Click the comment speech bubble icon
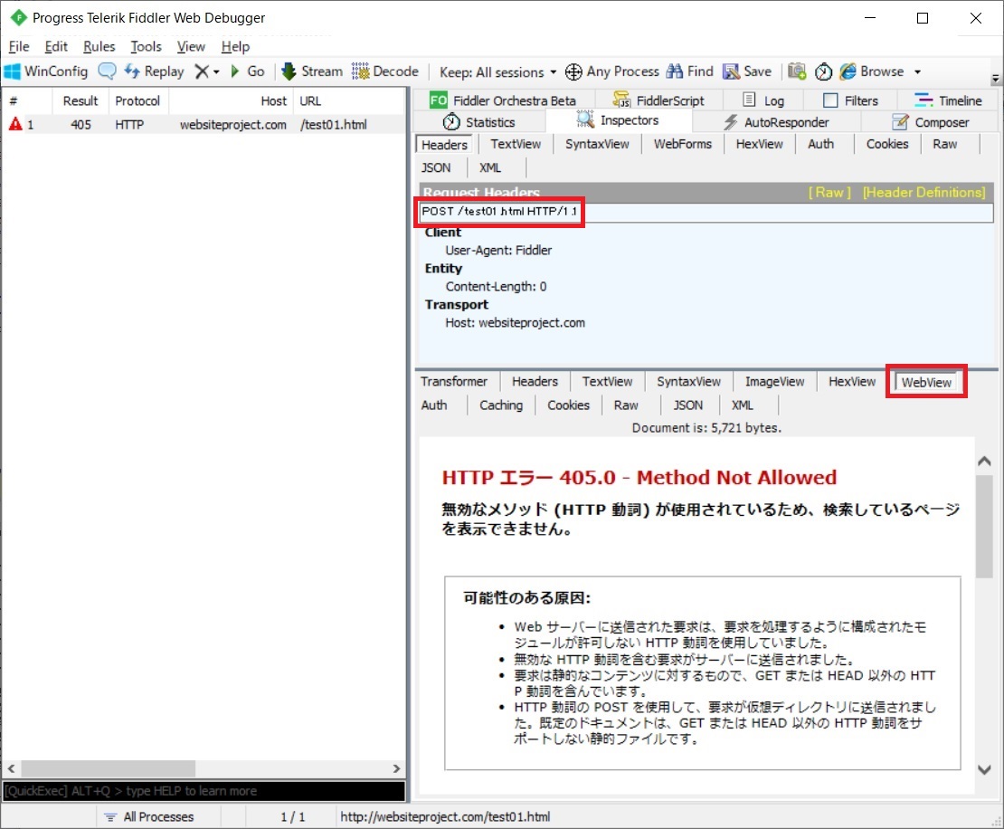Image resolution: width=1004 pixels, height=829 pixels. [x=107, y=71]
